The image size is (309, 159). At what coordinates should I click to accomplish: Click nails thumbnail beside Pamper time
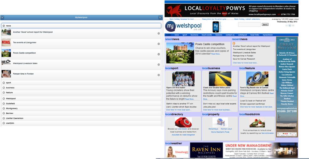click(6, 74)
